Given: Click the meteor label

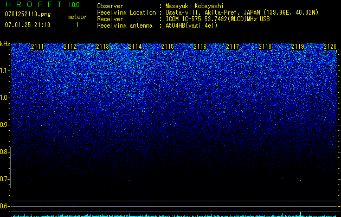Looking at the screenshot, I should point(77,17).
